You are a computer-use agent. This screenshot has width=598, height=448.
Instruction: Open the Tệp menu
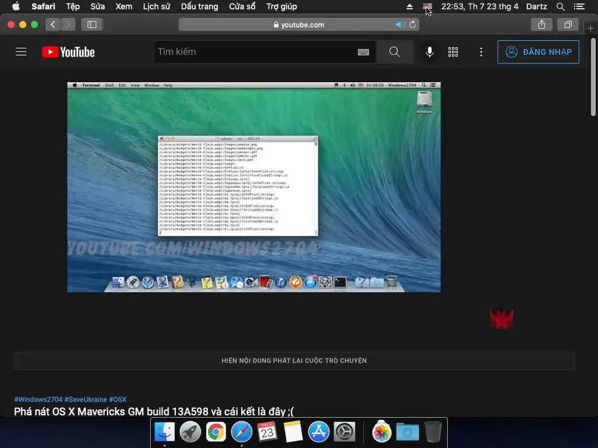[x=72, y=6]
